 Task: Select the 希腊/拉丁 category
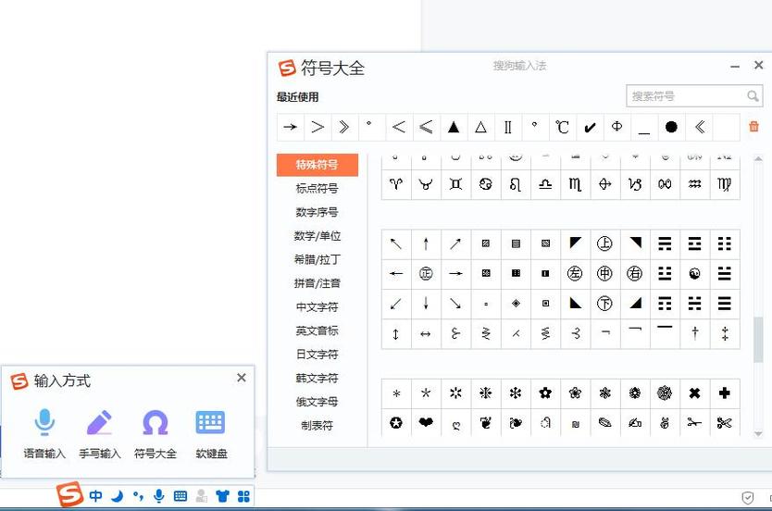pos(318,259)
